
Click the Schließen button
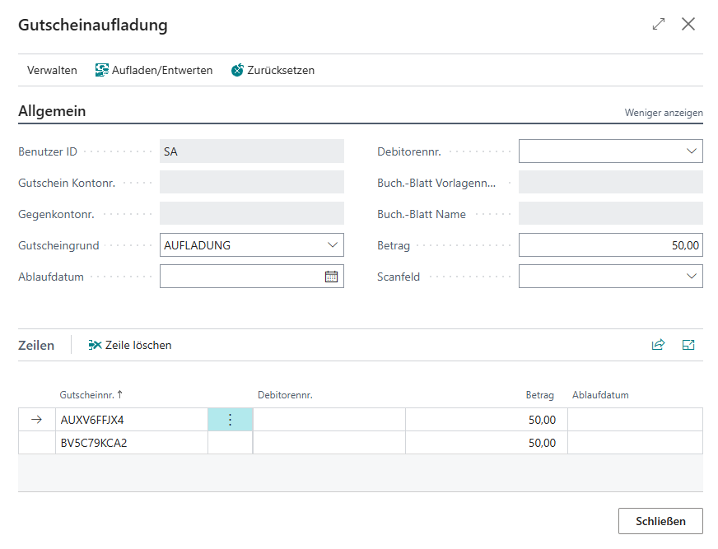(660, 521)
